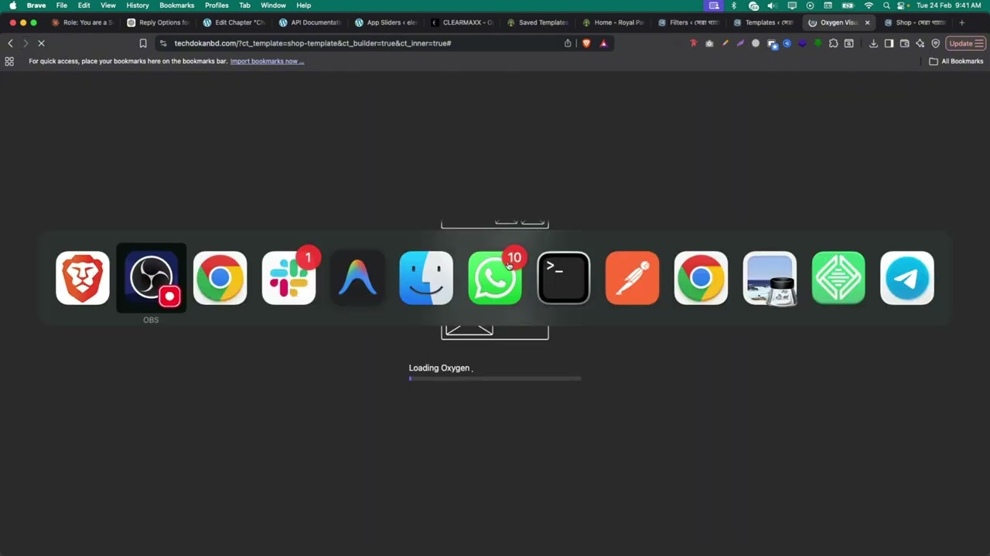Image resolution: width=990 pixels, height=556 pixels.
Task: Toggle the browser sidebar panel icon
Action: (x=889, y=43)
